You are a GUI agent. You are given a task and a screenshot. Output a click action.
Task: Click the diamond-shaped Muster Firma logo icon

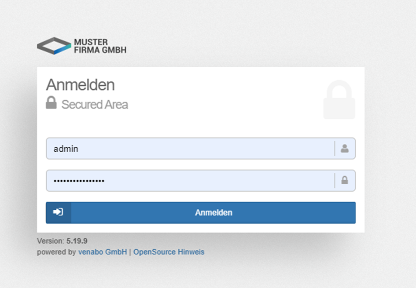pos(54,46)
